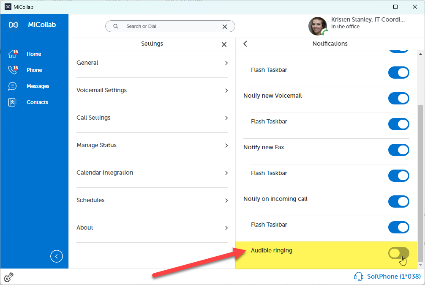Image resolution: width=425 pixels, height=285 pixels.
Task: Expand General settings chevron
Action: coord(226,63)
